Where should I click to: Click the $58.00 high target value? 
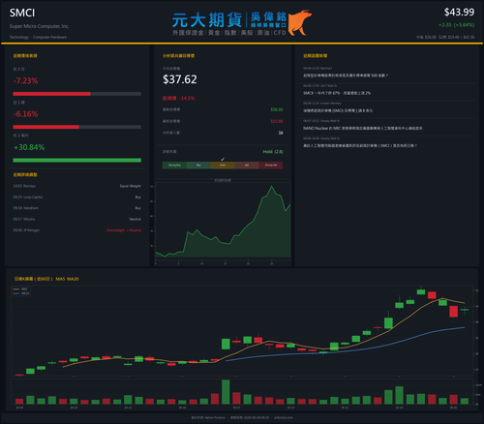tap(277, 109)
